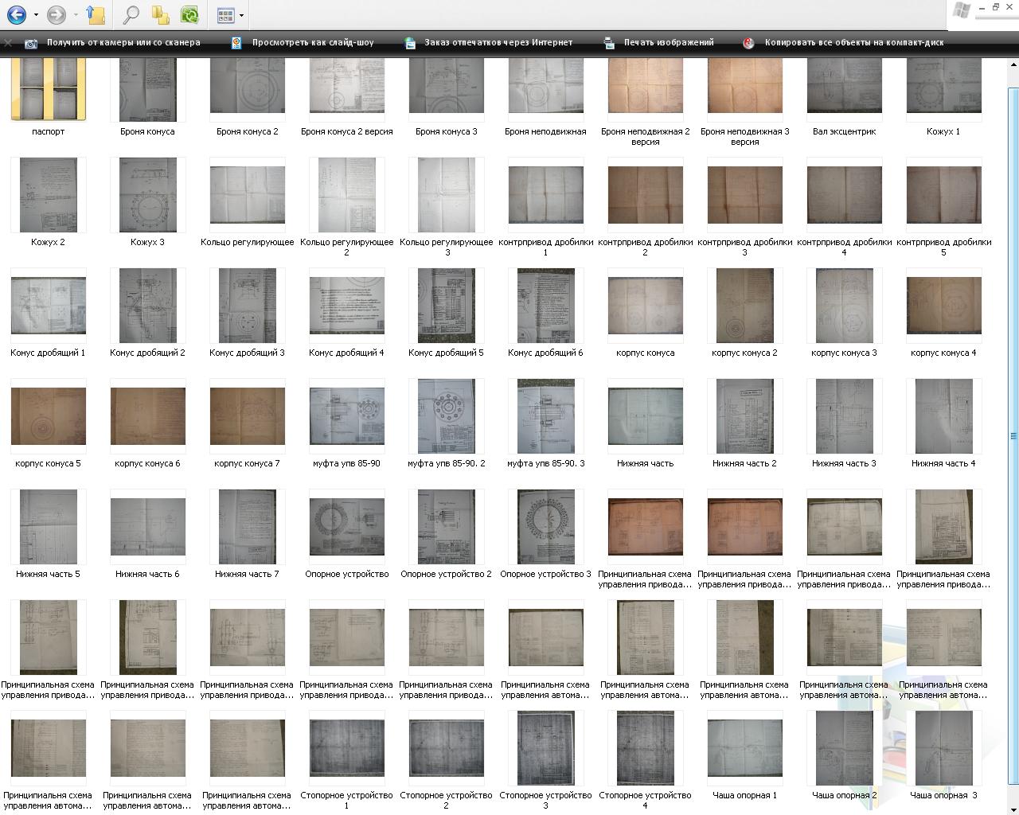
Task: Select the 'Нижняя часть 2' thumbnail
Action: 744,415
